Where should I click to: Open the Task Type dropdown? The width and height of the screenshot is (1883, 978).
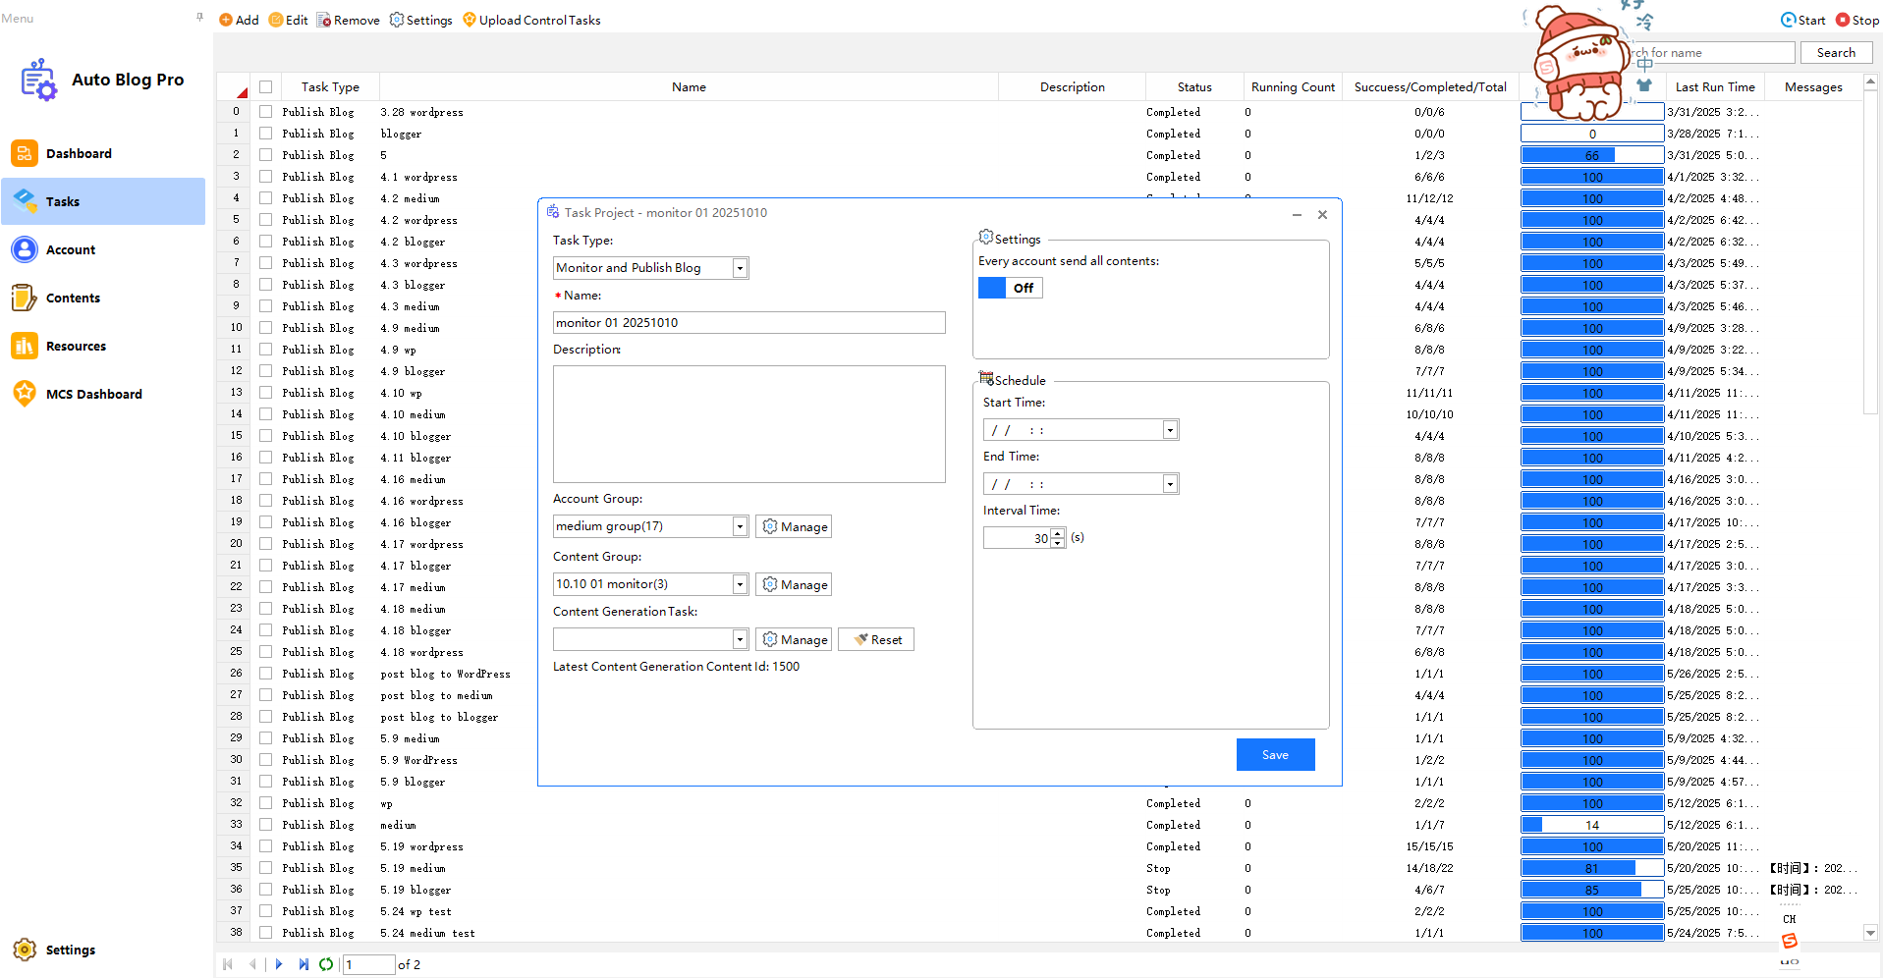[740, 268]
